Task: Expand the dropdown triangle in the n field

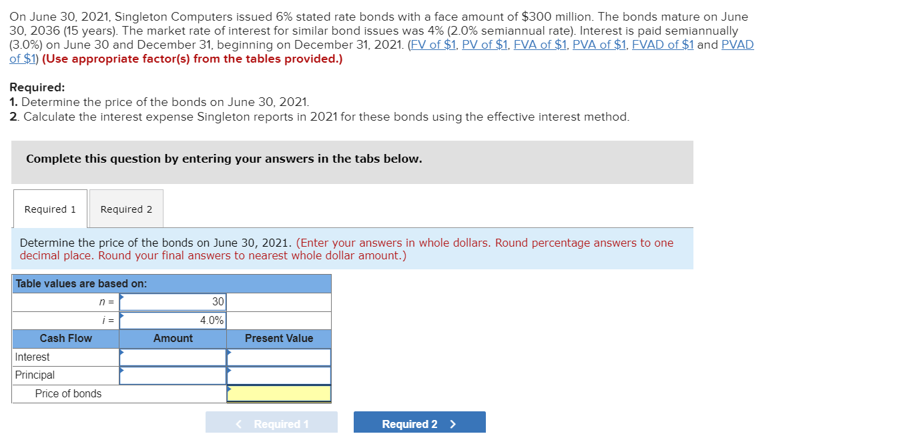Action: [x=121, y=299]
